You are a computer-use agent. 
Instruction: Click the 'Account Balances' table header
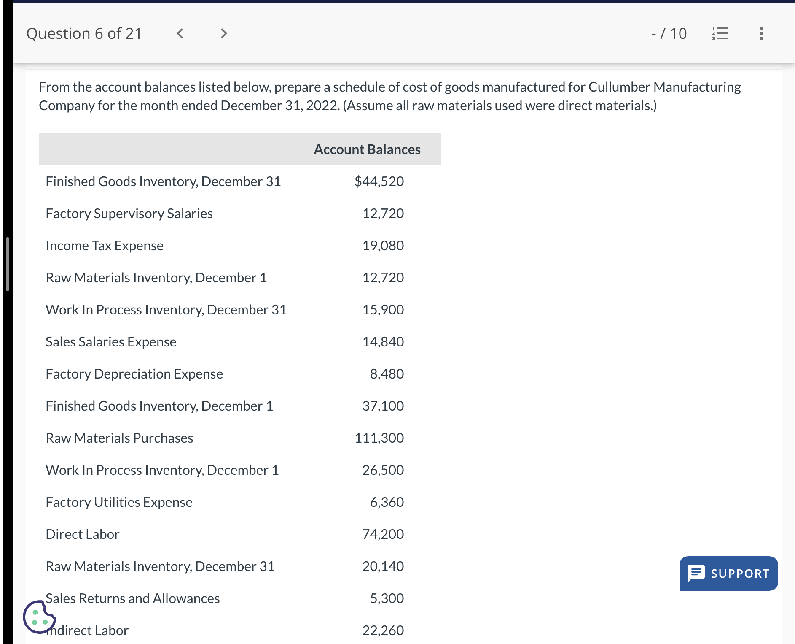pyautogui.click(x=367, y=149)
